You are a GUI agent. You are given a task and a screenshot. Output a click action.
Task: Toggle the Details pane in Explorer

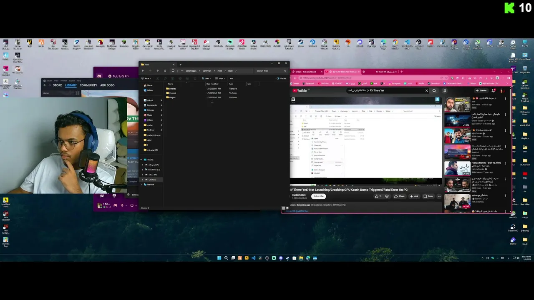point(282,78)
